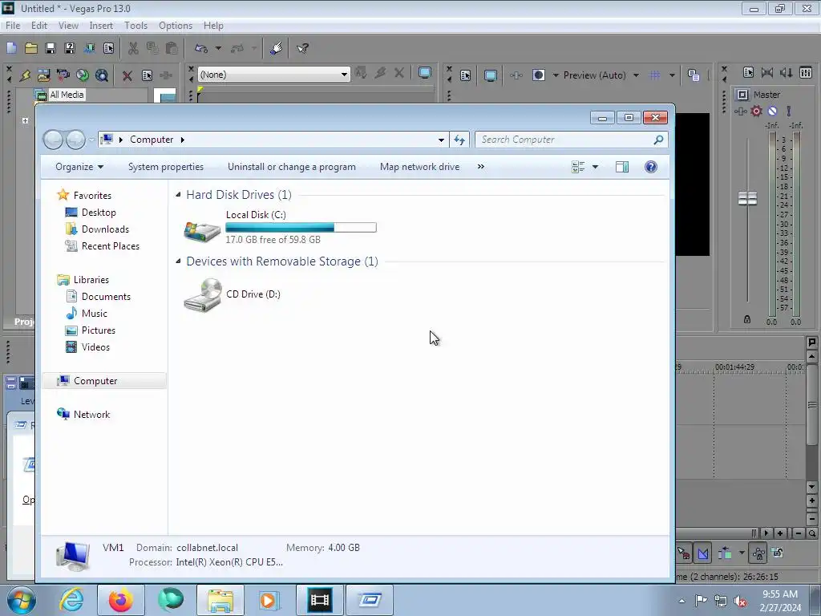Select CD Drive (D:)
821x616 pixels.
(x=232, y=295)
